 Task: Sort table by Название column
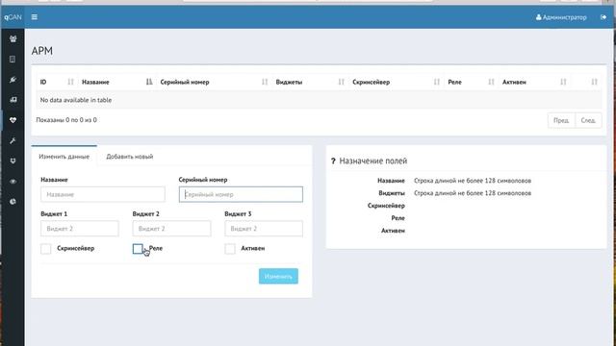click(x=116, y=82)
